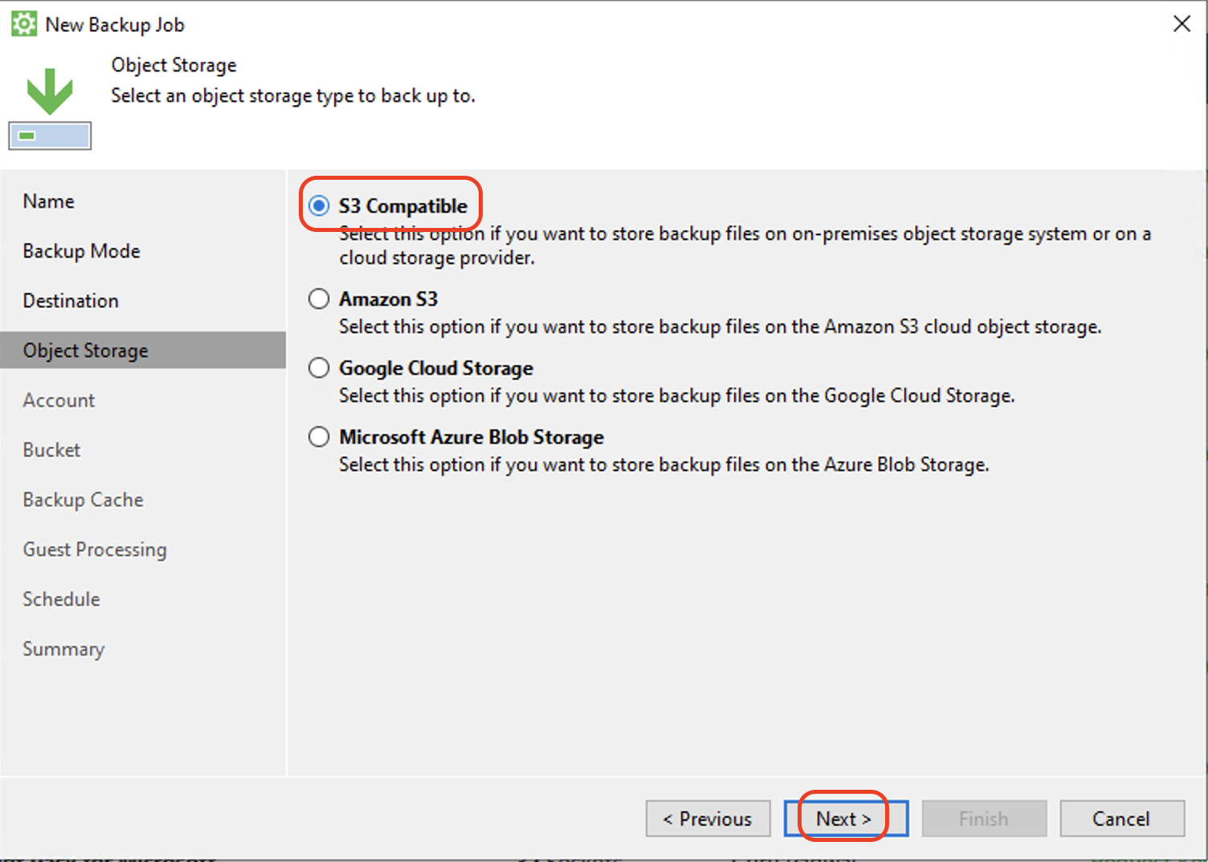This screenshot has height=862, width=1208.
Task: Go to the Backup Cache step
Action: [x=83, y=500]
